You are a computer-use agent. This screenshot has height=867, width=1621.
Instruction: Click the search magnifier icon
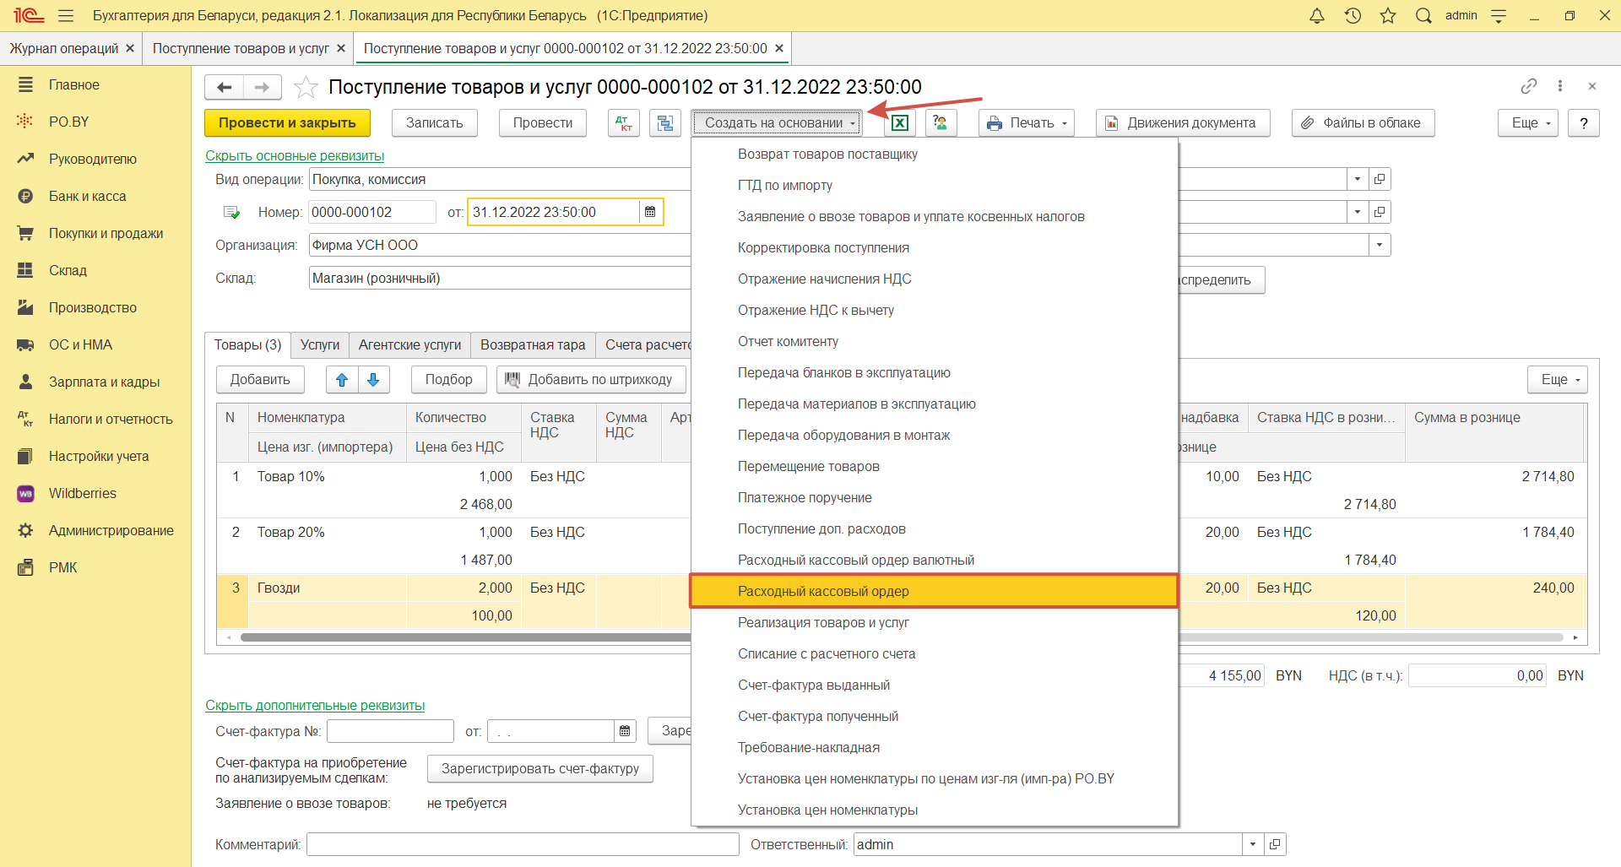click(1423, 15)
